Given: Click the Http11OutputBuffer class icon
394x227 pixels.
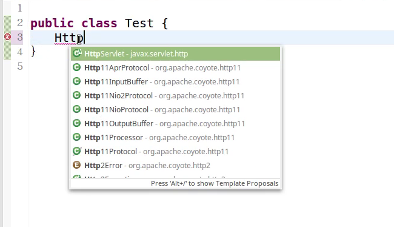Looking at the screenshot, I should pyautogui.click(x=76, y=123).
